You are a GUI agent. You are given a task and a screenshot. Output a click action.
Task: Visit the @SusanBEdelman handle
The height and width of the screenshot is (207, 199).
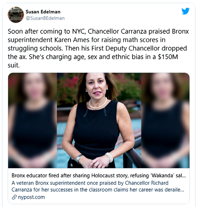click(45, 18)
